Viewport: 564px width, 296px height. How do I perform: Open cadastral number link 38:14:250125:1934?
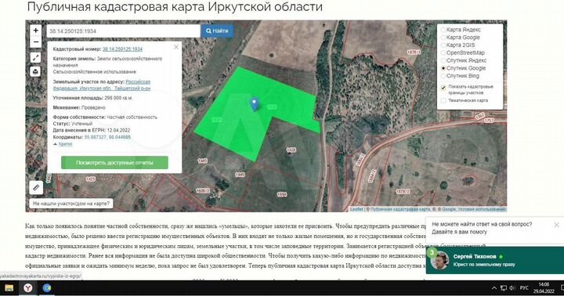point(122,49)
